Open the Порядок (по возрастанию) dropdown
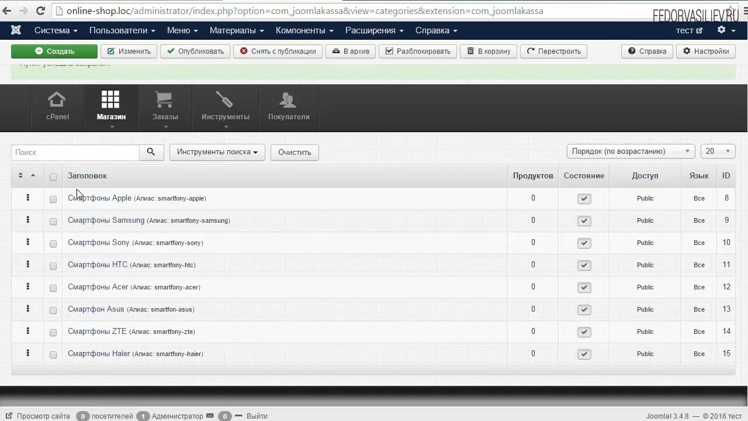The width and height of the screenshot is (748, 421). click(631, 151)
